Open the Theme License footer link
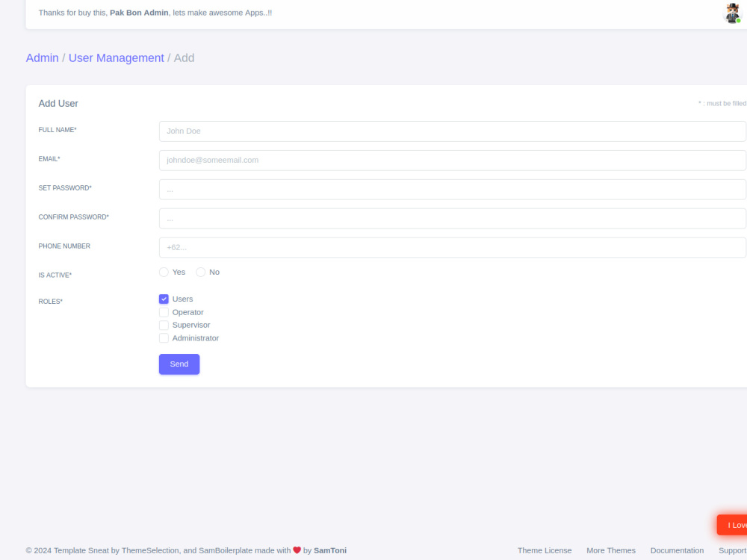Screen dimensions: 747x560 [545, 550]
